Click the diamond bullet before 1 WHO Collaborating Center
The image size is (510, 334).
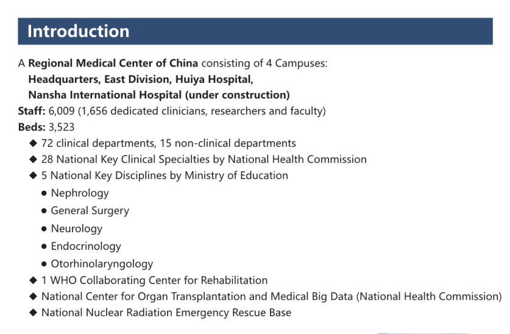tap(33, 280)
